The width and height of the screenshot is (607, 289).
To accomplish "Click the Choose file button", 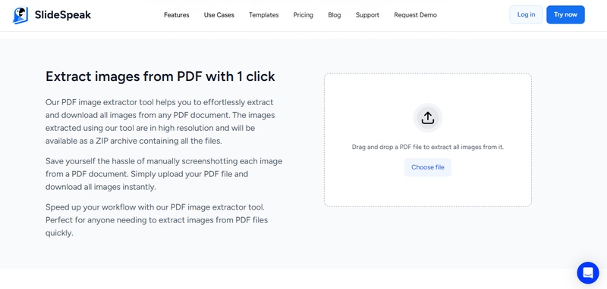I will pyautogui.click(x=428, y=167).
